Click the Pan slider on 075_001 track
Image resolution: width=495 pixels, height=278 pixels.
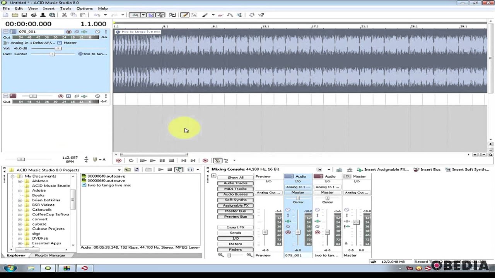[51, 54]
